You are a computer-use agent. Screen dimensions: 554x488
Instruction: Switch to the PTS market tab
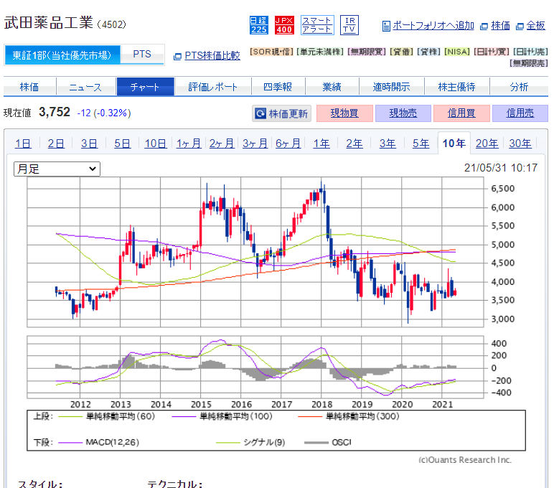(142, 55)
